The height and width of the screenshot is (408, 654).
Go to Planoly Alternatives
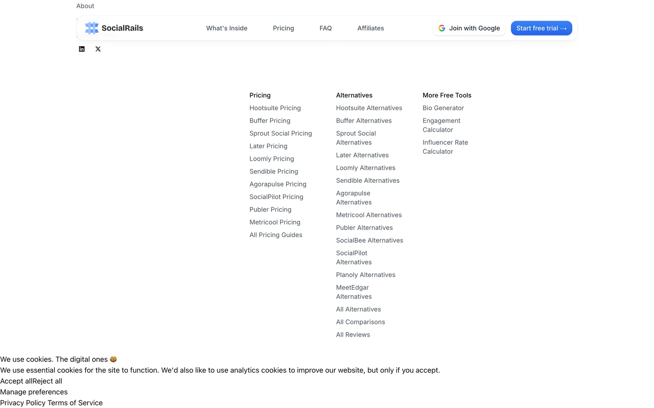[366, 275]
